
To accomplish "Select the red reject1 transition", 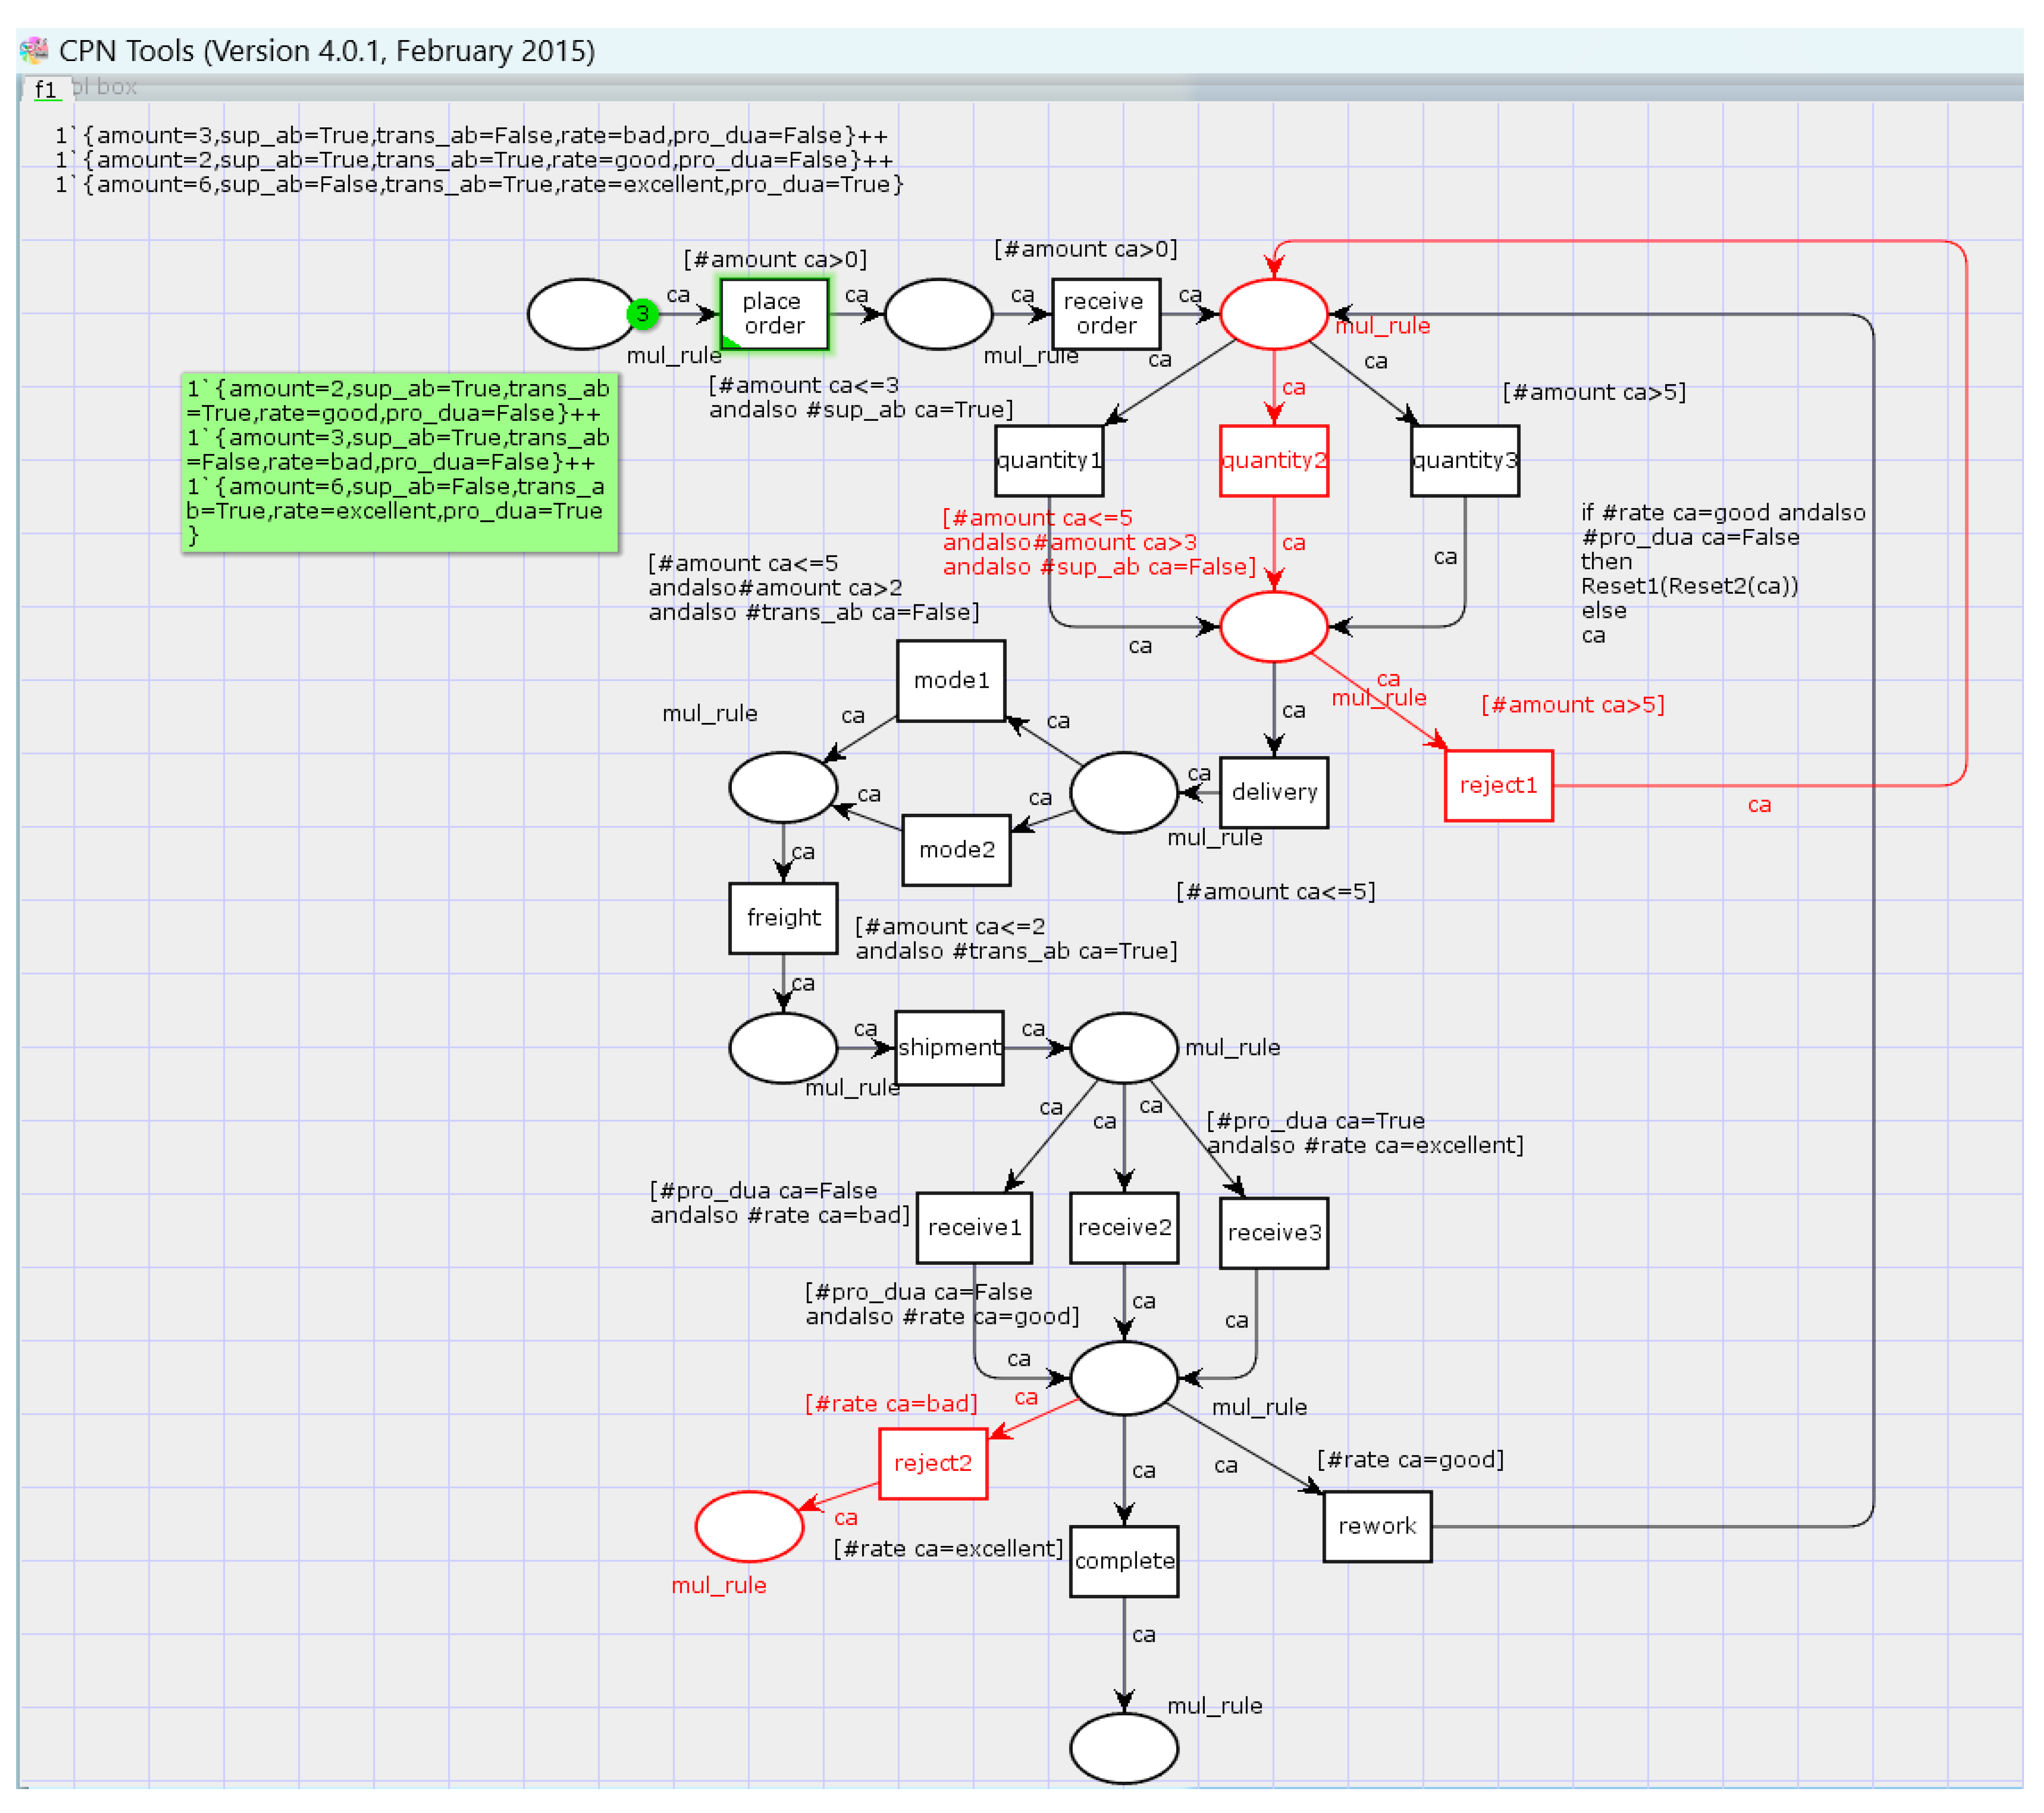I will [x=1498, y=785].
